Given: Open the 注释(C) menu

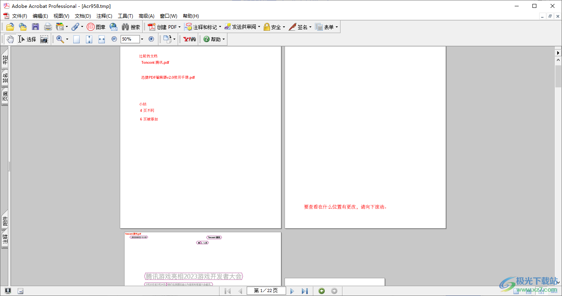Looking at the screenshot, I should 104,16.
